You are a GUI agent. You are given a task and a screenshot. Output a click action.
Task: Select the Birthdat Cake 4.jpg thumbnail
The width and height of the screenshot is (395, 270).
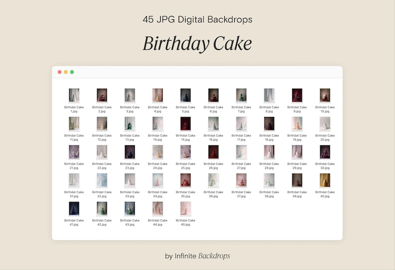pyautogui.click(x=158, y=95)
